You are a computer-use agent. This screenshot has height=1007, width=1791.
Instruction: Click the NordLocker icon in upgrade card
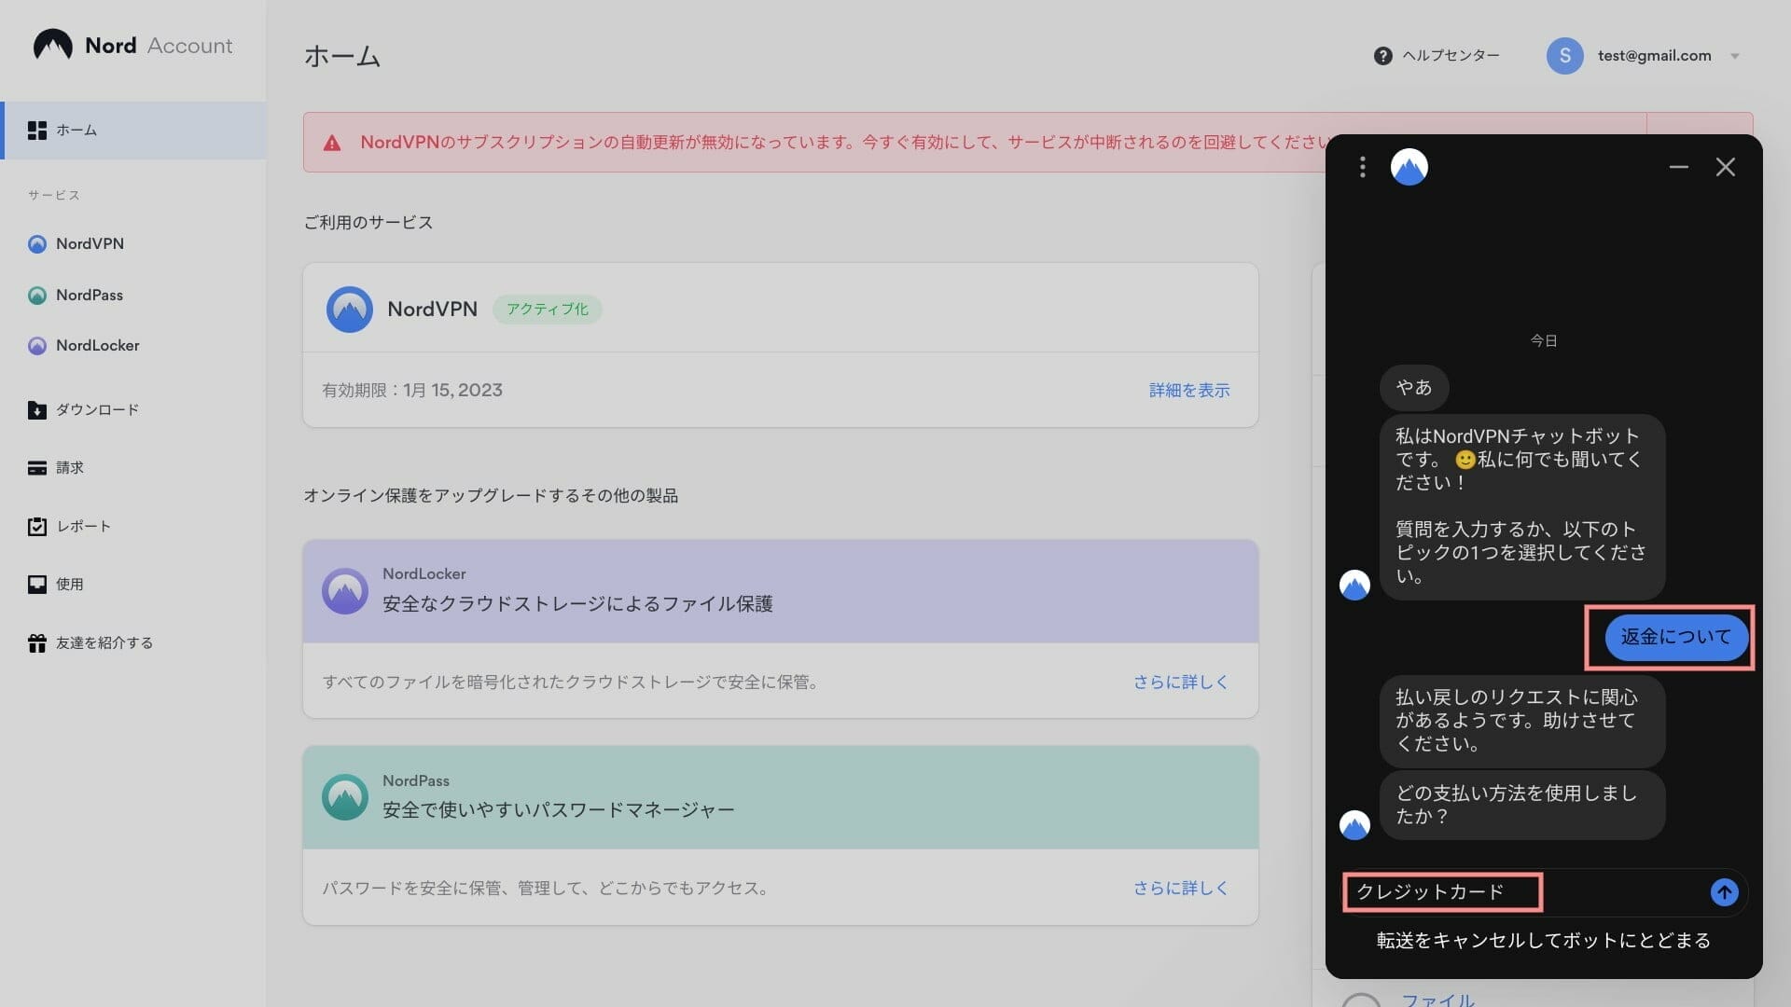coord(344,591)
